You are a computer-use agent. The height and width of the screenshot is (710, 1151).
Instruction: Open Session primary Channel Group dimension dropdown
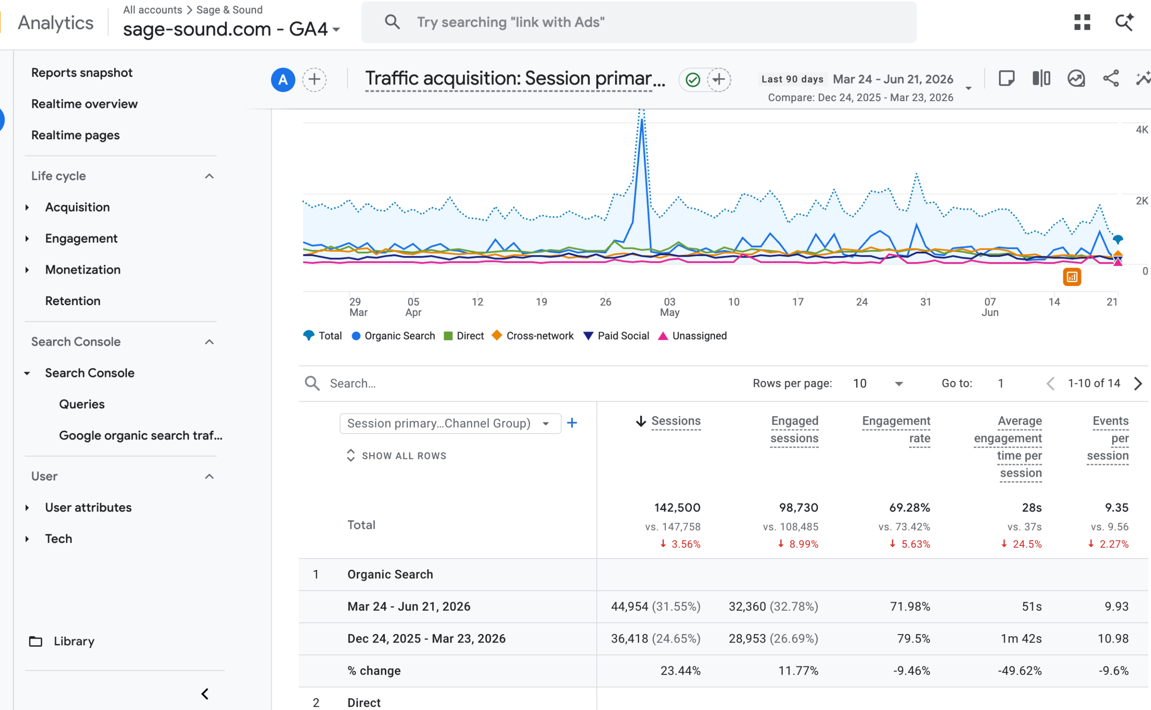[450, 423]
